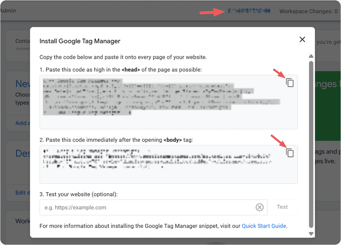This screenshot has width=341, height=245.
Task: Clear the test website URL field
Action: click(259, 207)
